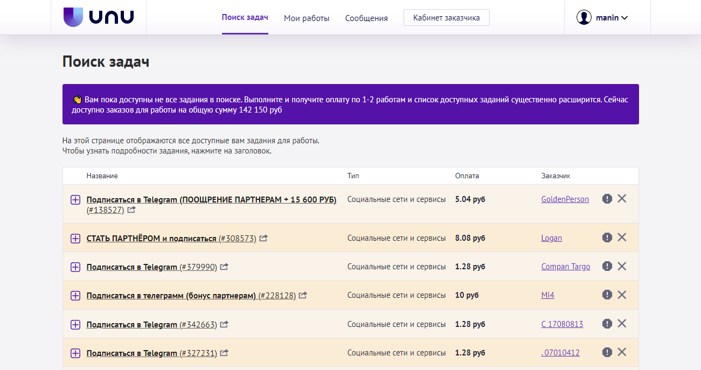
Task: Open task #379990 external link icon
Action: [224, 267]
